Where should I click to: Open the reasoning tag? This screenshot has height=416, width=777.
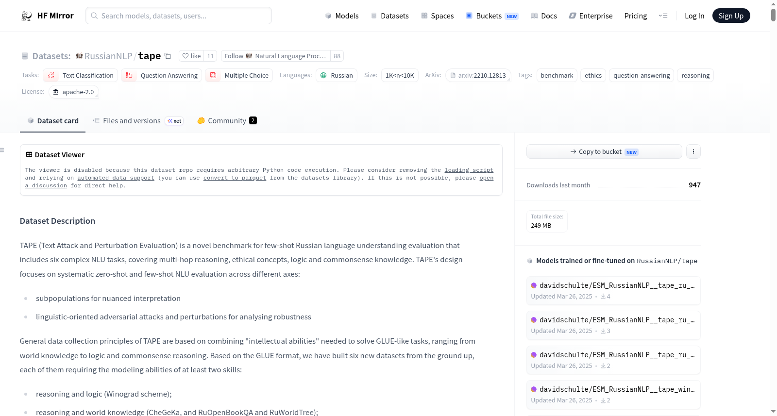695,75
